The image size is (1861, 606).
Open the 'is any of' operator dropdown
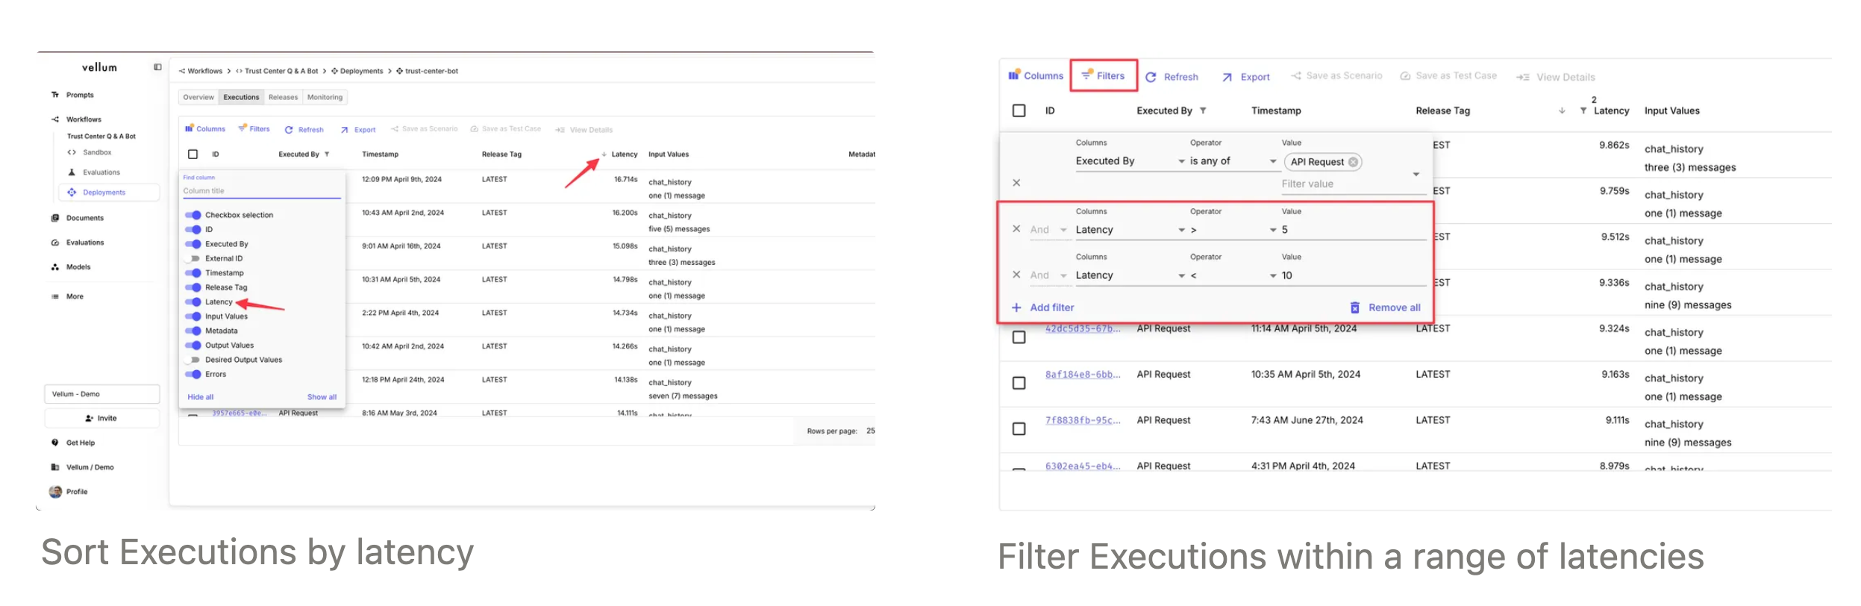(1234, 161)
